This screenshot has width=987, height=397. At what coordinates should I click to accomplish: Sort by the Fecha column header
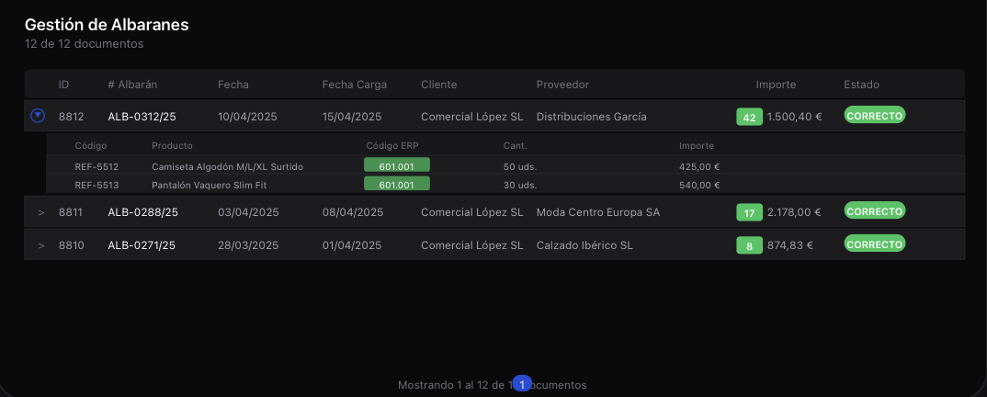pos(233,85)
